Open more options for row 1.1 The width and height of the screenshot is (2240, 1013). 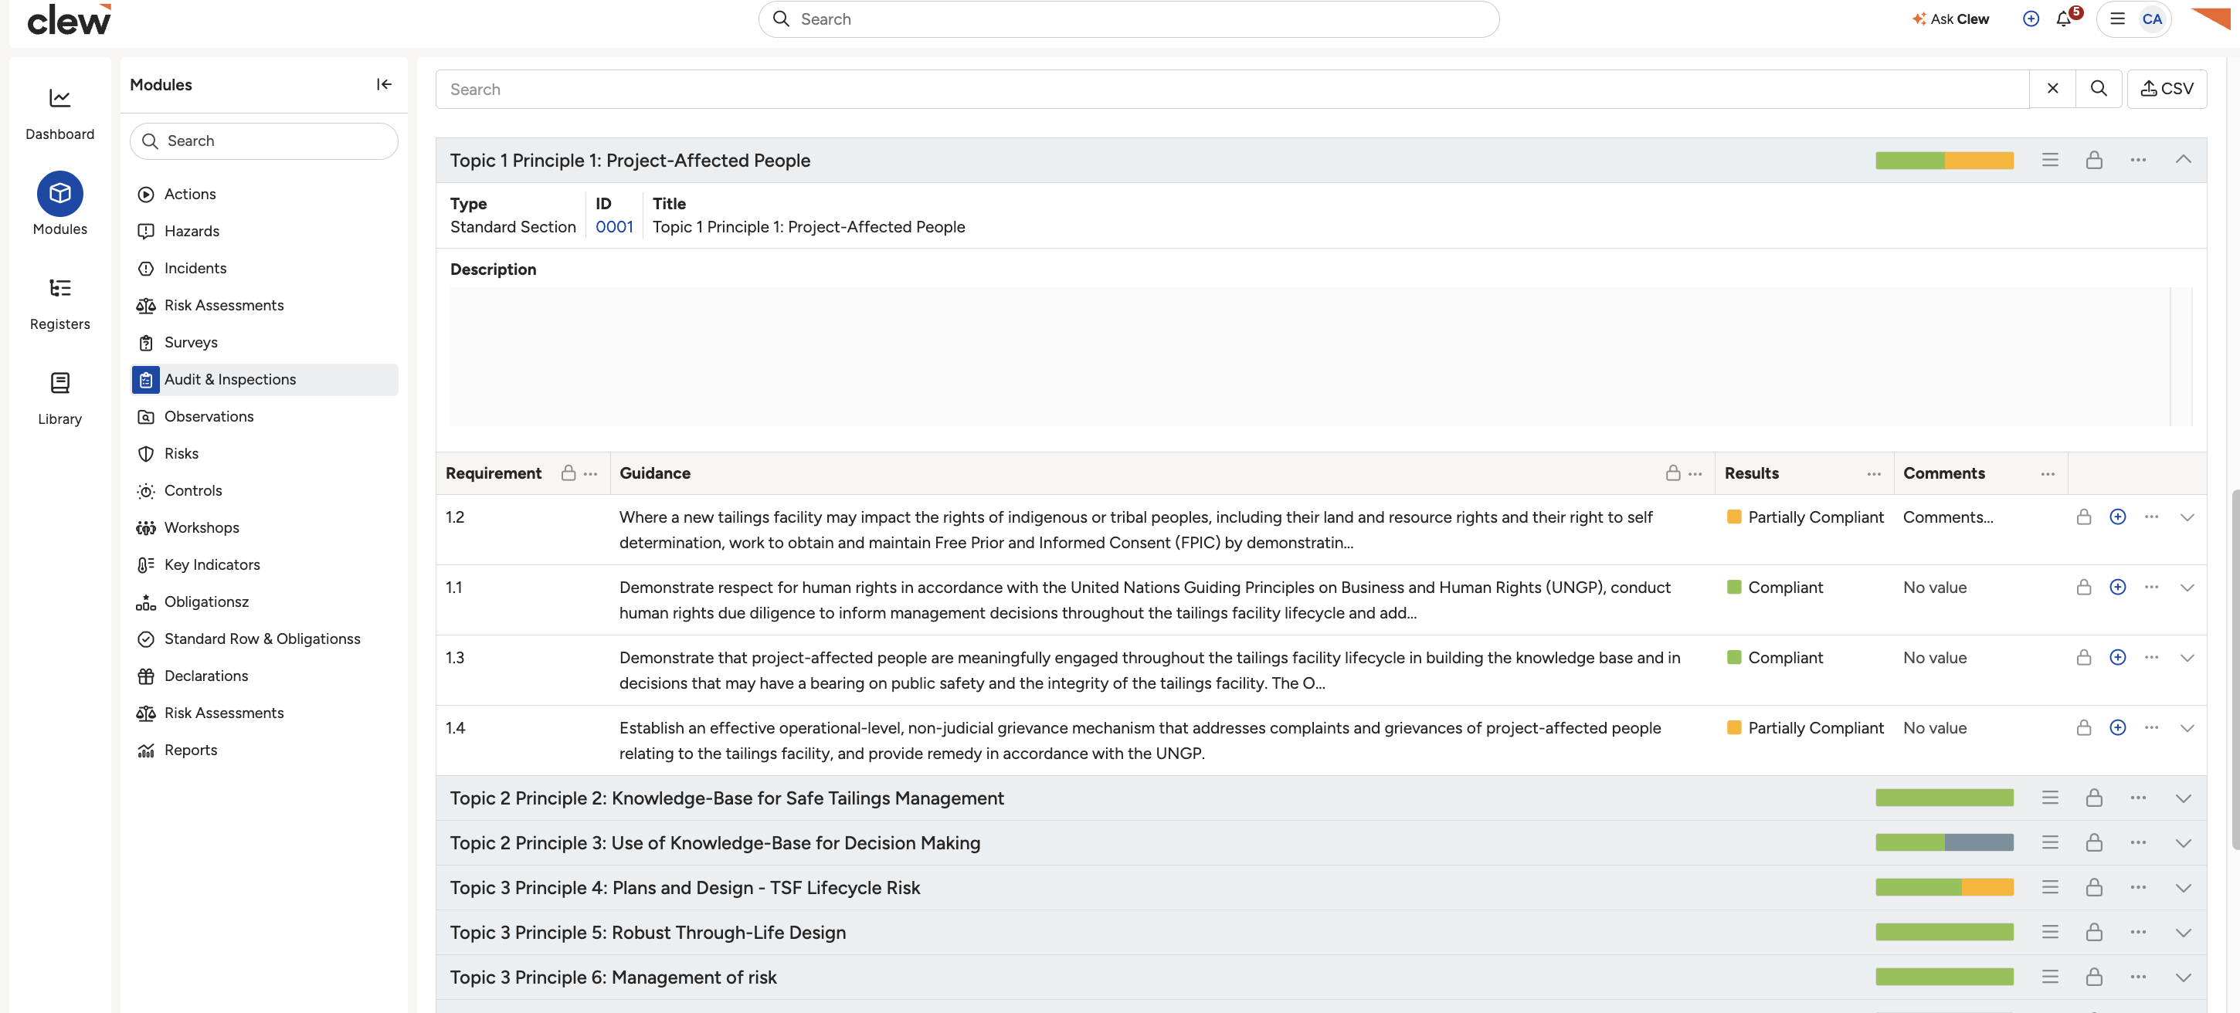tap(2151, 587)
